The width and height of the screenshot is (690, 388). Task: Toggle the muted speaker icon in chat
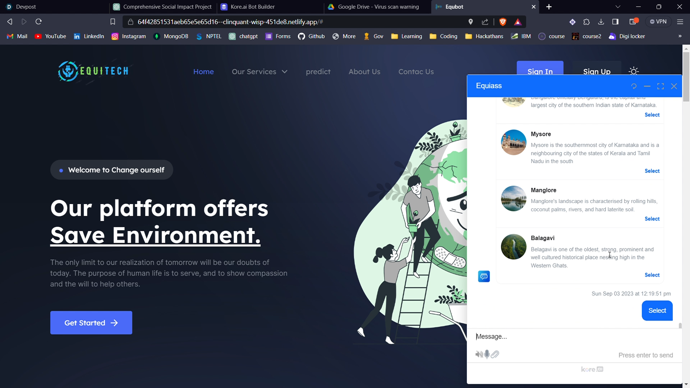click(479, 355)
